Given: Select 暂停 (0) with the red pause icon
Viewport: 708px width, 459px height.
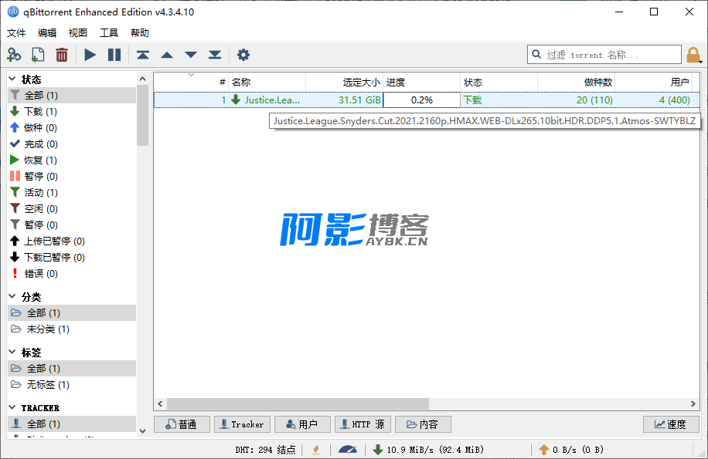Looking at the screenshot, I should 72,176.
